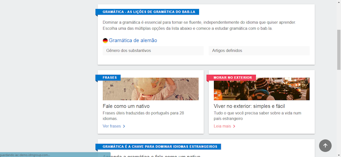341x157 pixels.
Task: Open Artigos definidos lesson
Action: click(x=259, y=51)
